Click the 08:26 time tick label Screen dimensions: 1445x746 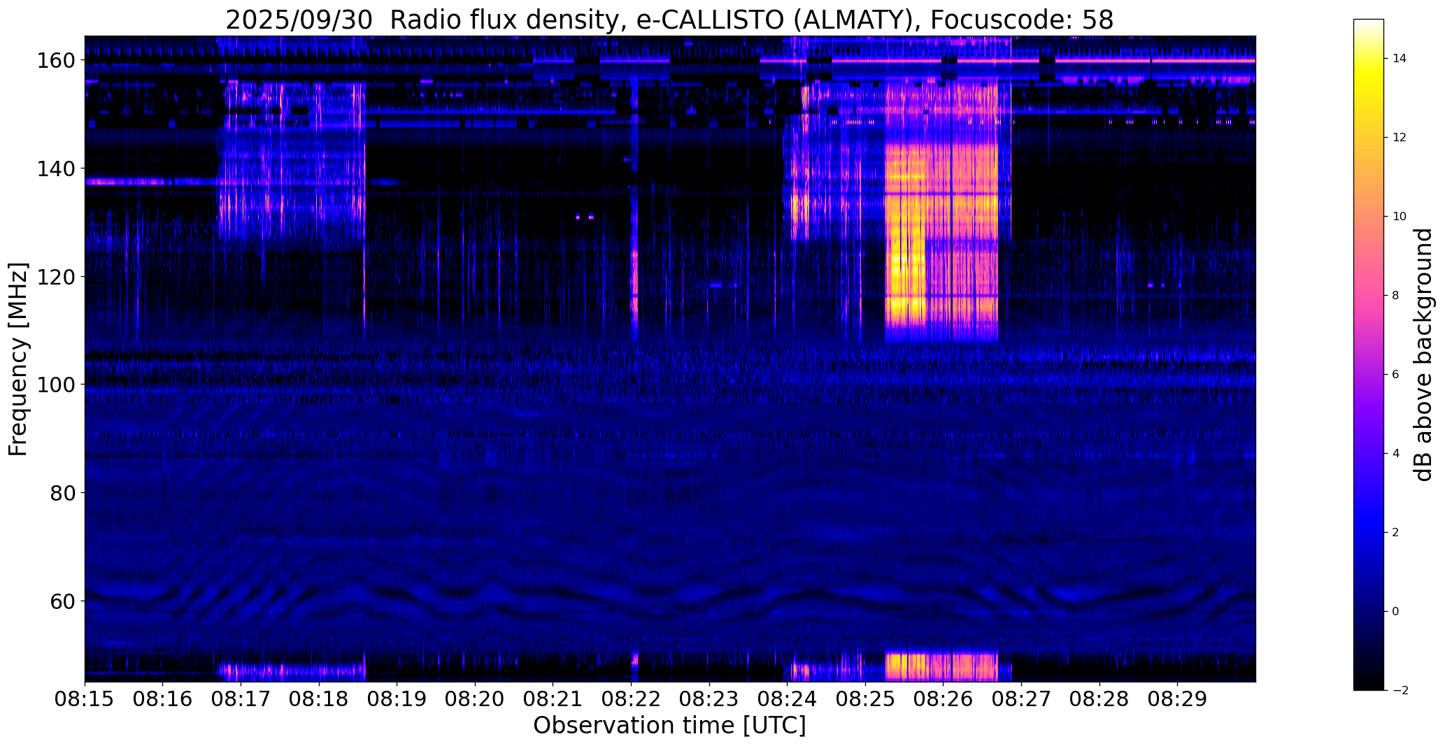pos(943,700)
